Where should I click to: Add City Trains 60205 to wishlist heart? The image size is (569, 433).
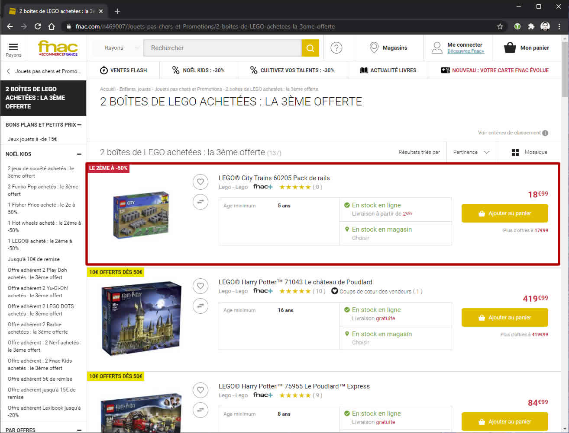pos(200,182)
